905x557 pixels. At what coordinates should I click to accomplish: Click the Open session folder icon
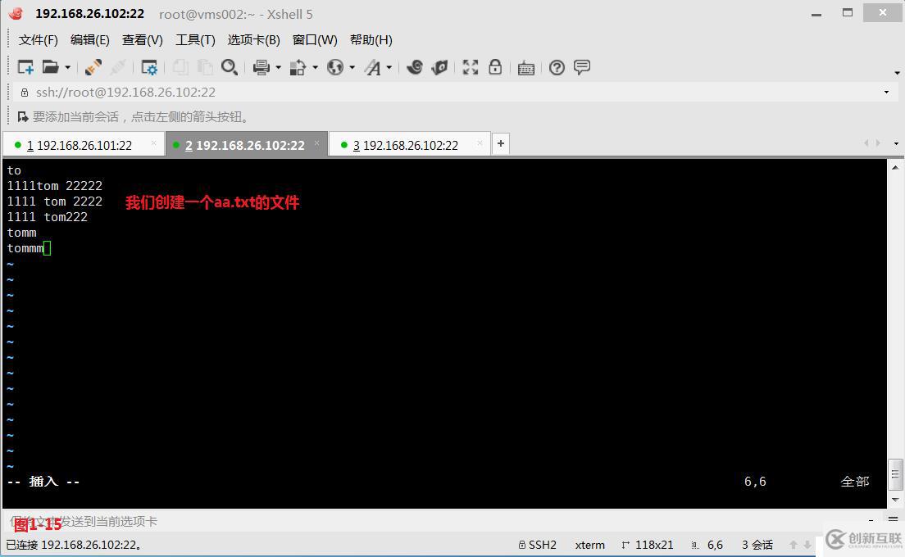click(x=50, y=67)
